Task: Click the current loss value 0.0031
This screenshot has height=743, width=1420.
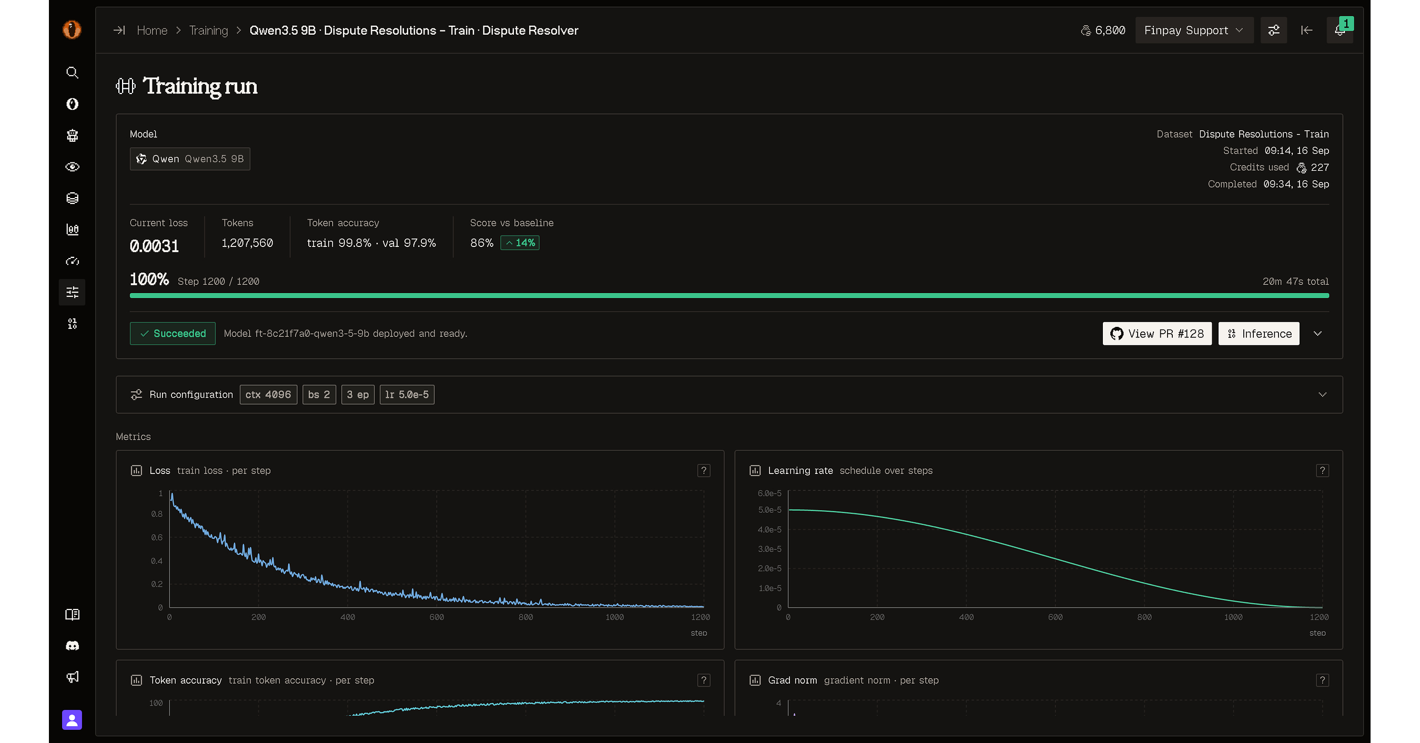Action: point(154,246)
